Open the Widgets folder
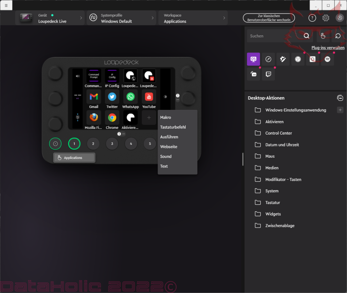Viewport: 347px width, 293px height. pyautogui.click(x=268, y=214)
